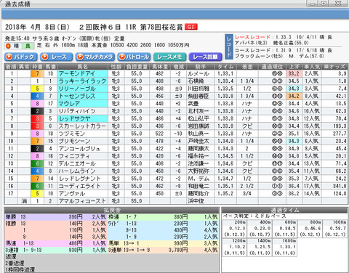Click the レコード side tab
This screenshot has width=349, height=273.
229,46
